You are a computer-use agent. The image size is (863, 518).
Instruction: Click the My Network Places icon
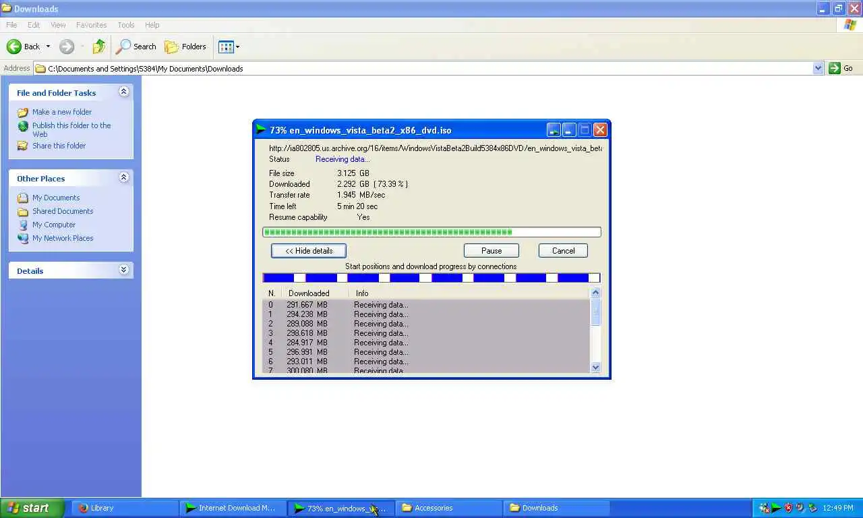tap(23, 238)
